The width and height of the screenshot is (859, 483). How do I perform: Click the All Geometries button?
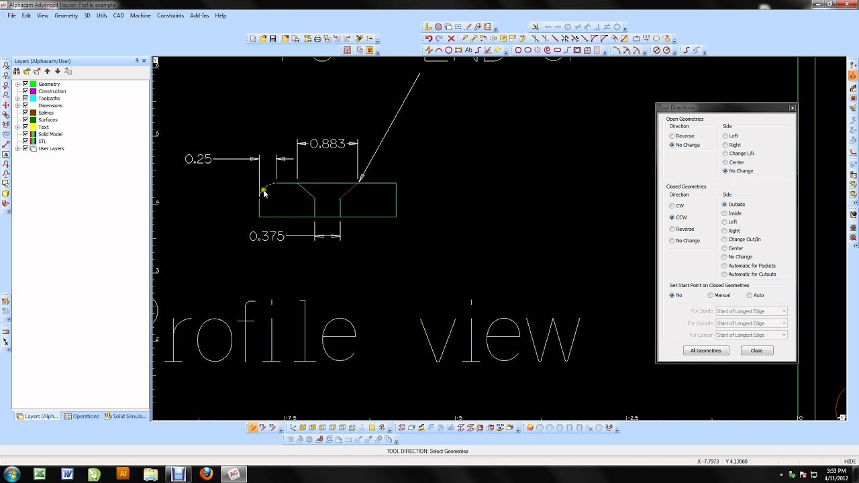pos(705,351)
